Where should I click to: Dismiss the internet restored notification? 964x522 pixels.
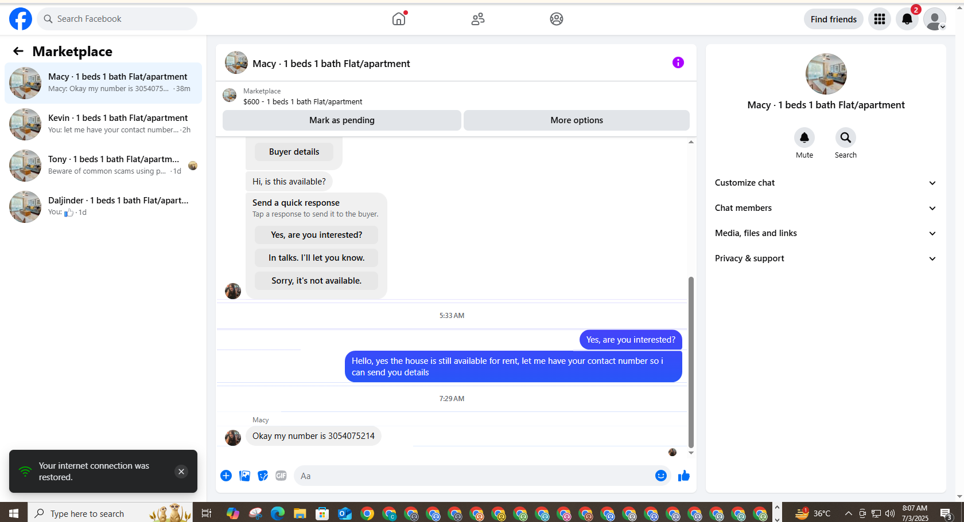tap(181, 472)
